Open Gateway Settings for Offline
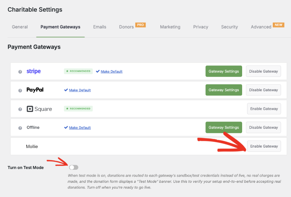The height and width of the screenshot is (197, 291). (x=224, y=127)
